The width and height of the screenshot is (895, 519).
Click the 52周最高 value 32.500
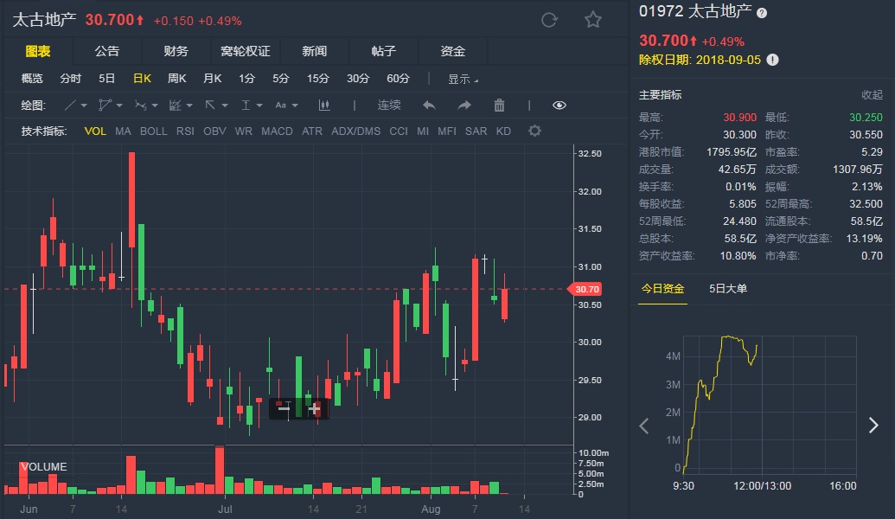tap(866, 204)
